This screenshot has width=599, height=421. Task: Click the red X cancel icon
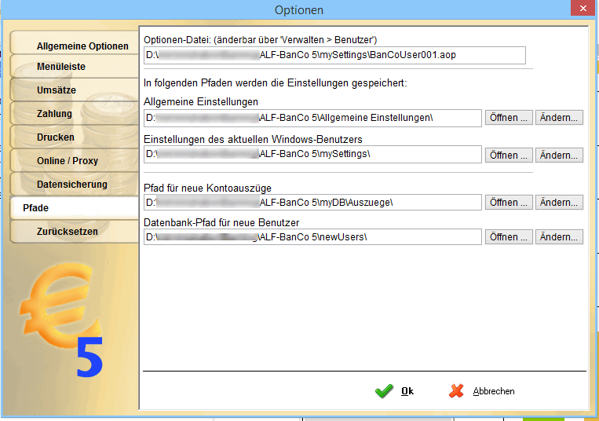pyautogui.click(x=456, y=391)
